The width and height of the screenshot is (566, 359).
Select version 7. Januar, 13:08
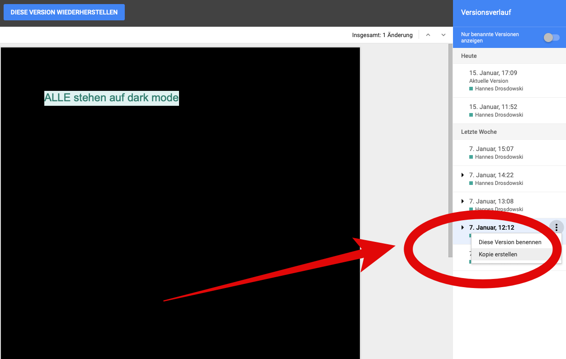click(509, 205)
